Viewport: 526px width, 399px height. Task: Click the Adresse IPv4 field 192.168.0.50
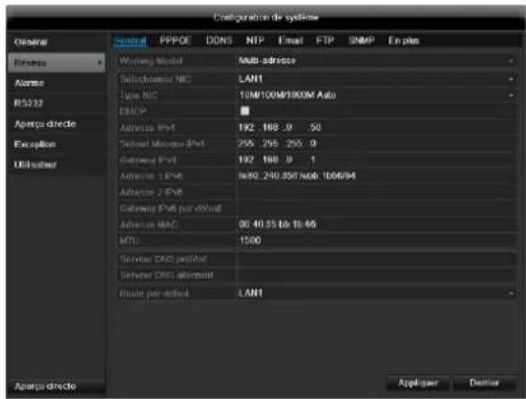point(376,127)
